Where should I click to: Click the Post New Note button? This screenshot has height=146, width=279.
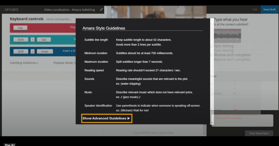point(259,133)
